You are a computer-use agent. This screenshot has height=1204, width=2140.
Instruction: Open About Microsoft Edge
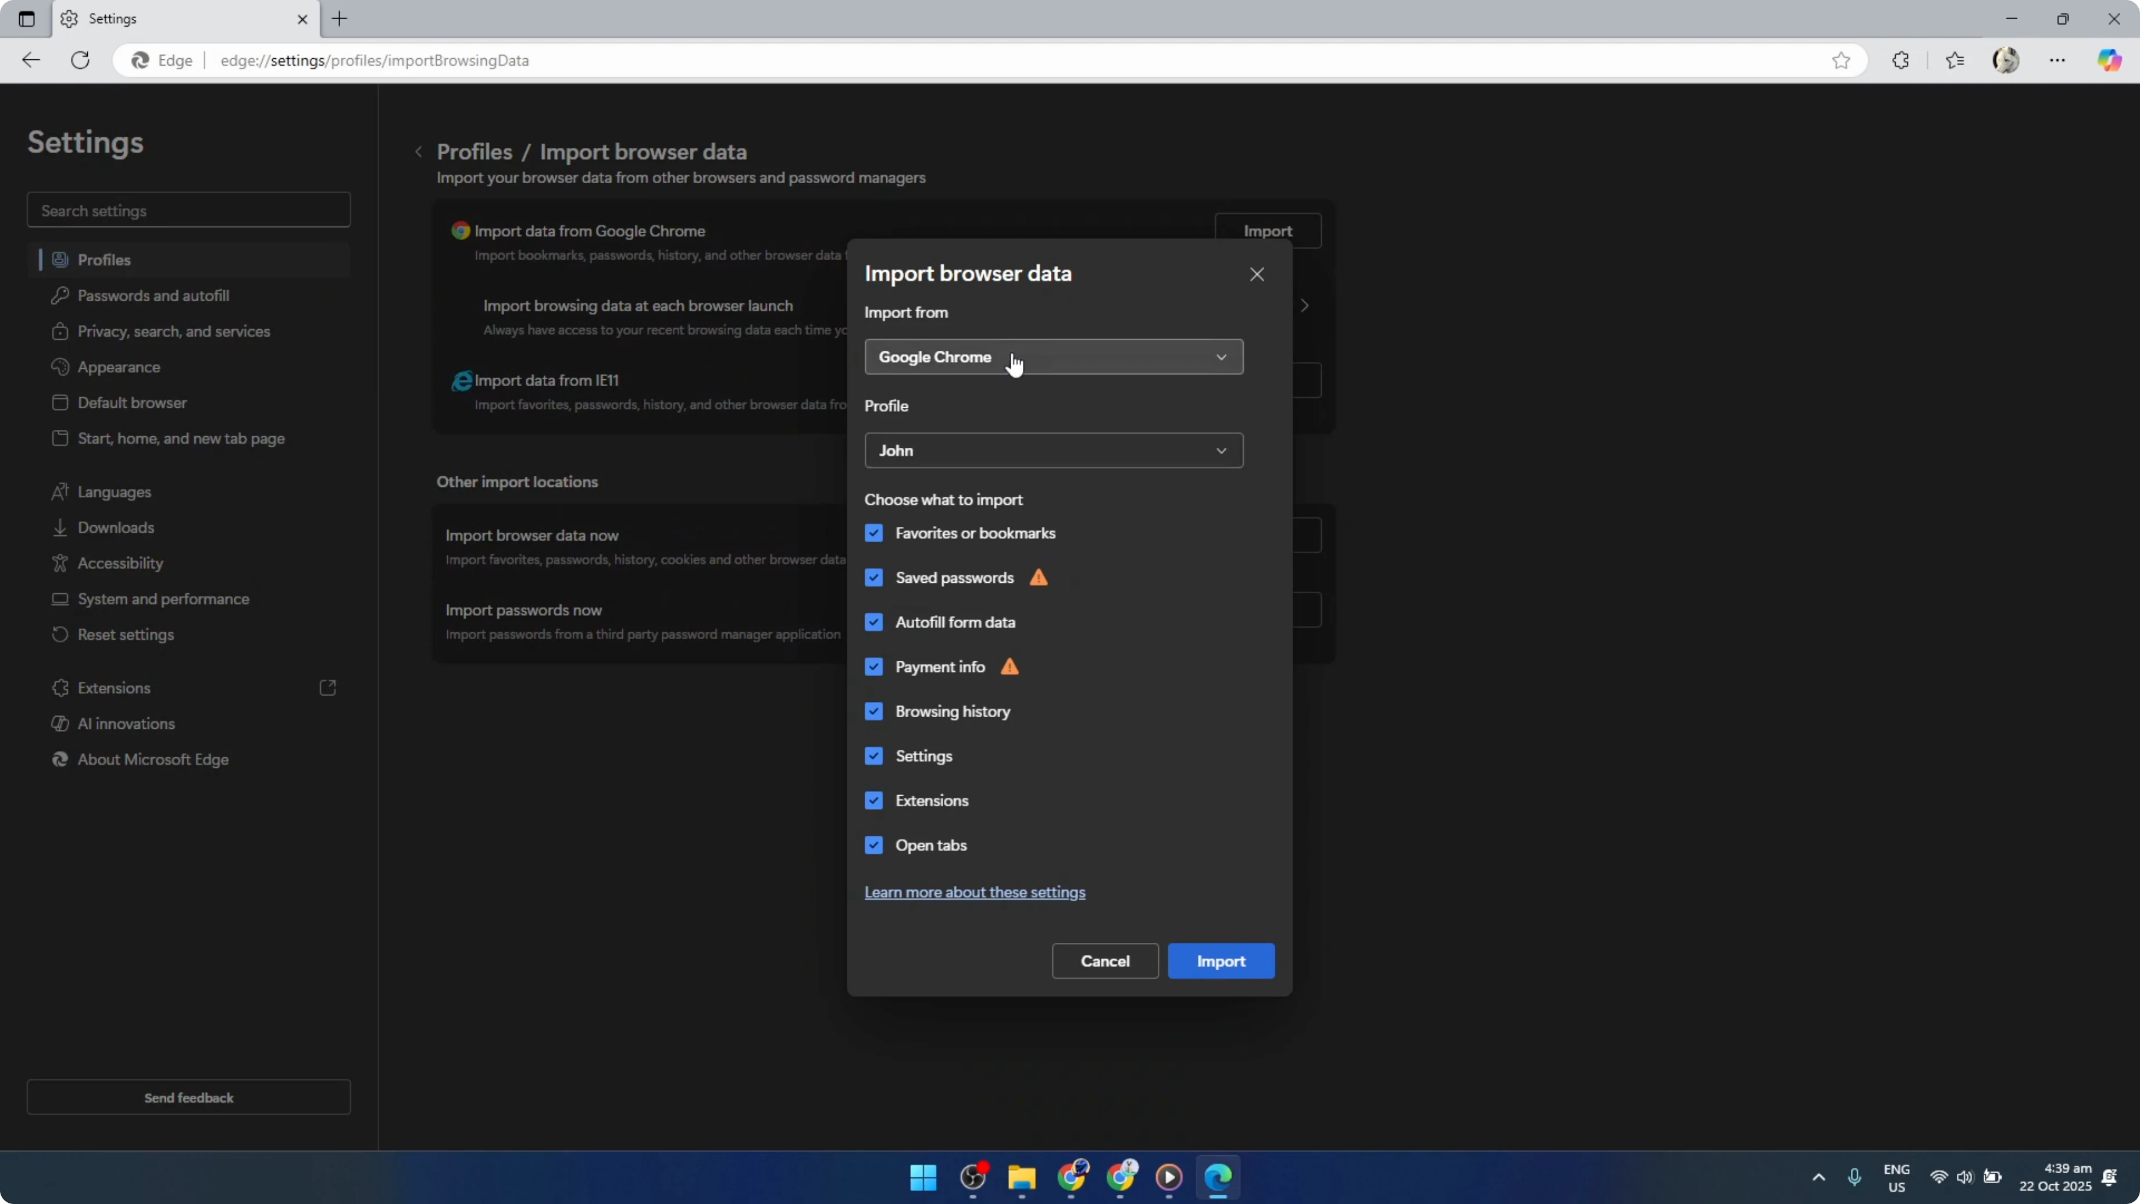point(190,760)
